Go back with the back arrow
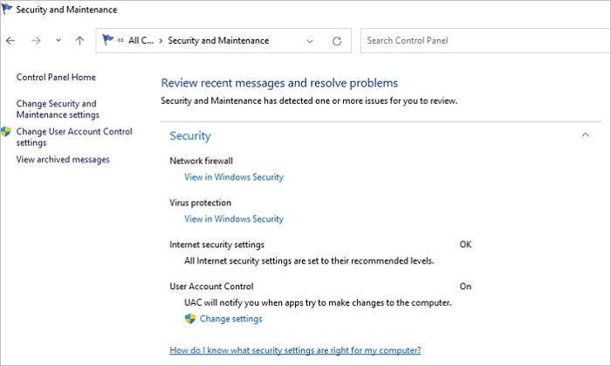611x366 pixels. [x=10, y=40]
